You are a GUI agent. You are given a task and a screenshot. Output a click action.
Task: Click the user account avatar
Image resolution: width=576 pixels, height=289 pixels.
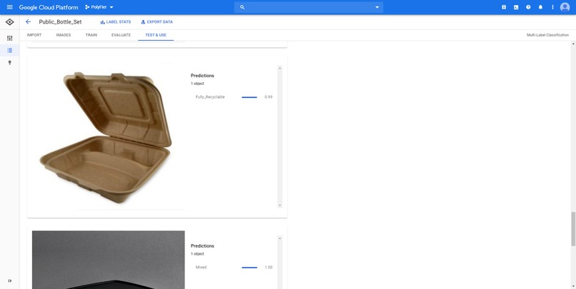[x=565, y=7]
